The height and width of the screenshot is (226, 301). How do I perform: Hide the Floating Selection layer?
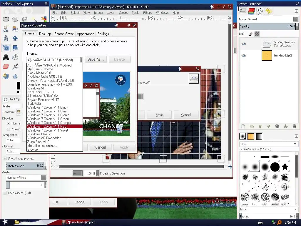[x=244, y=44]
